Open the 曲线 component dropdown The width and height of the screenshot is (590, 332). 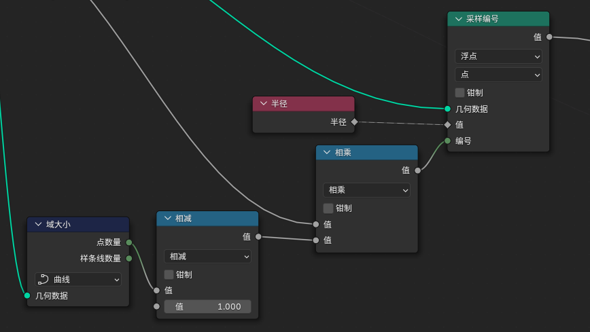click(78, 280)
